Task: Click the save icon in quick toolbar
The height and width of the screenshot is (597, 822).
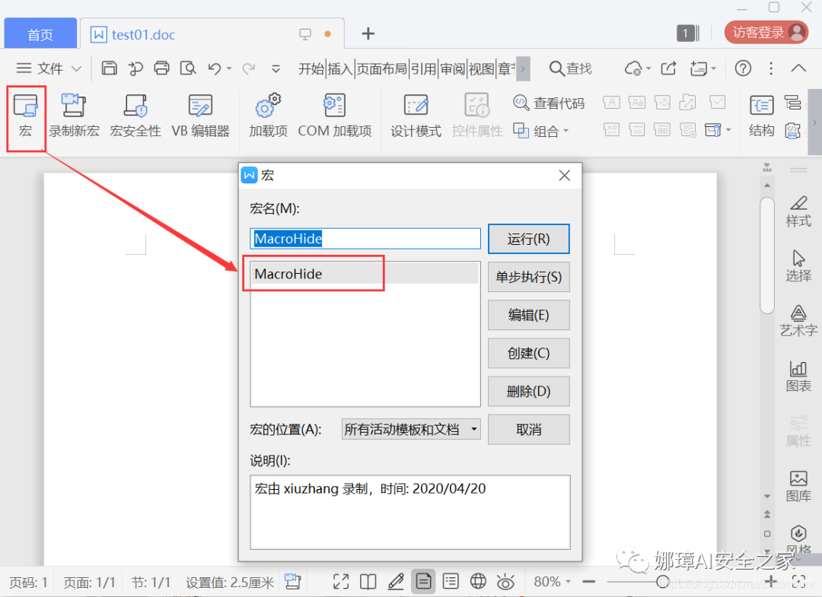Action: tap(109, 68)
